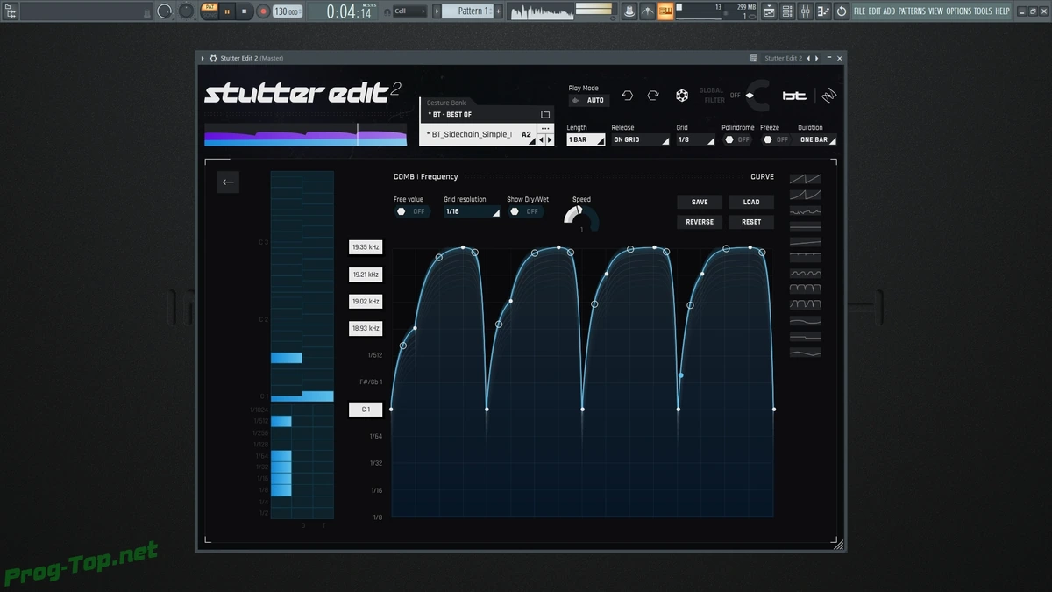Click the BT logo
The height and width of the screenshot is (592, 1052).
(795, 95)
